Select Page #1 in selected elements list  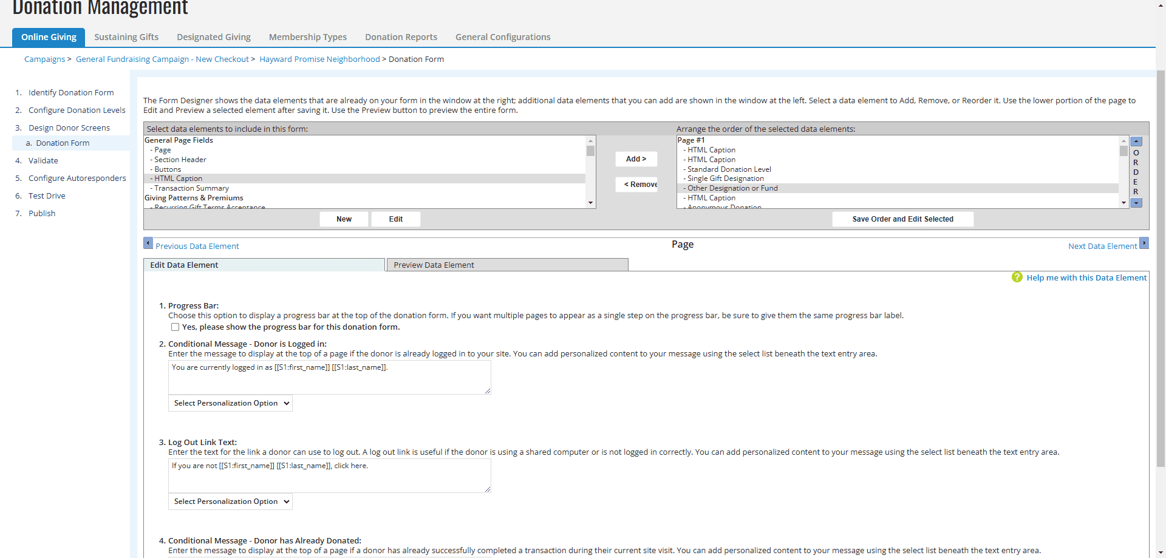(x=898, y=140)
